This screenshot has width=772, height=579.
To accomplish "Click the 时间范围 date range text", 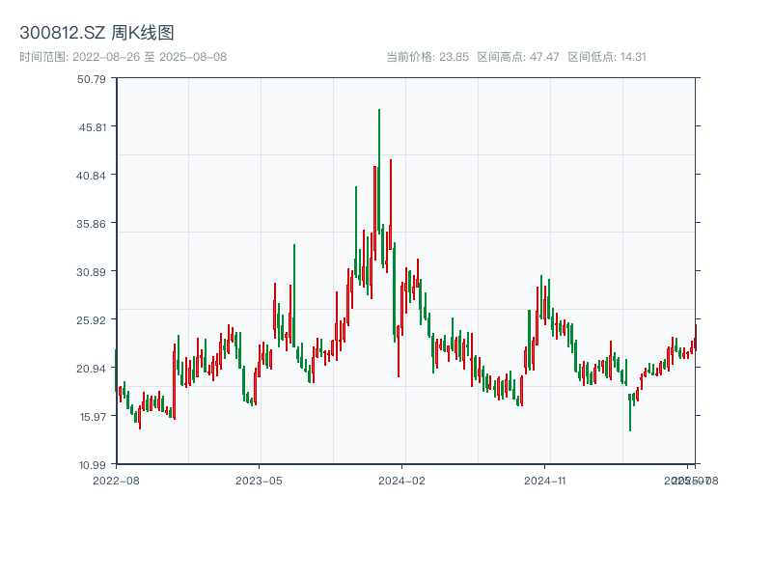I will (124, 57).
